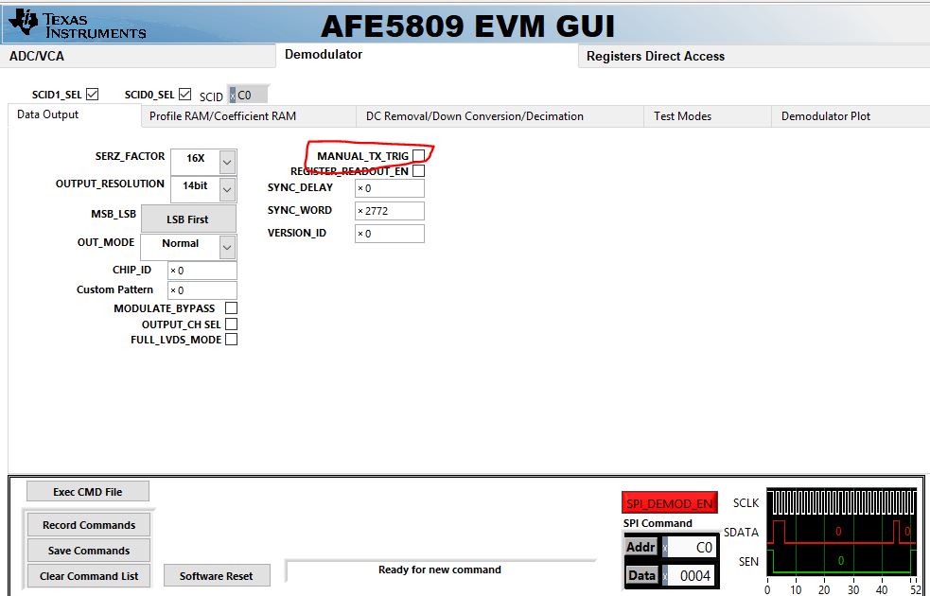Image resolution: width=930 pixels, height=596 pixels.
Task: Click the VERSION_ID input field
Action: coord(390,234)
